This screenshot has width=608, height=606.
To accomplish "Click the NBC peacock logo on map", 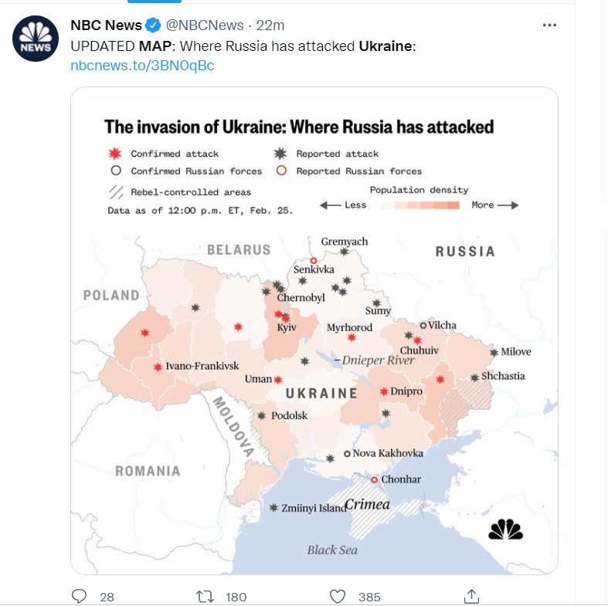I will point(505,530).
